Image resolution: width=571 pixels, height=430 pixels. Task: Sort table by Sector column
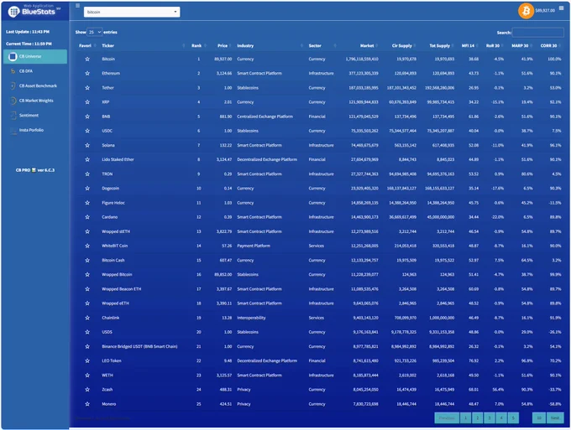point(315,46)
